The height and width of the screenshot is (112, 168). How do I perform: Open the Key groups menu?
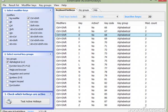(45, 5)
